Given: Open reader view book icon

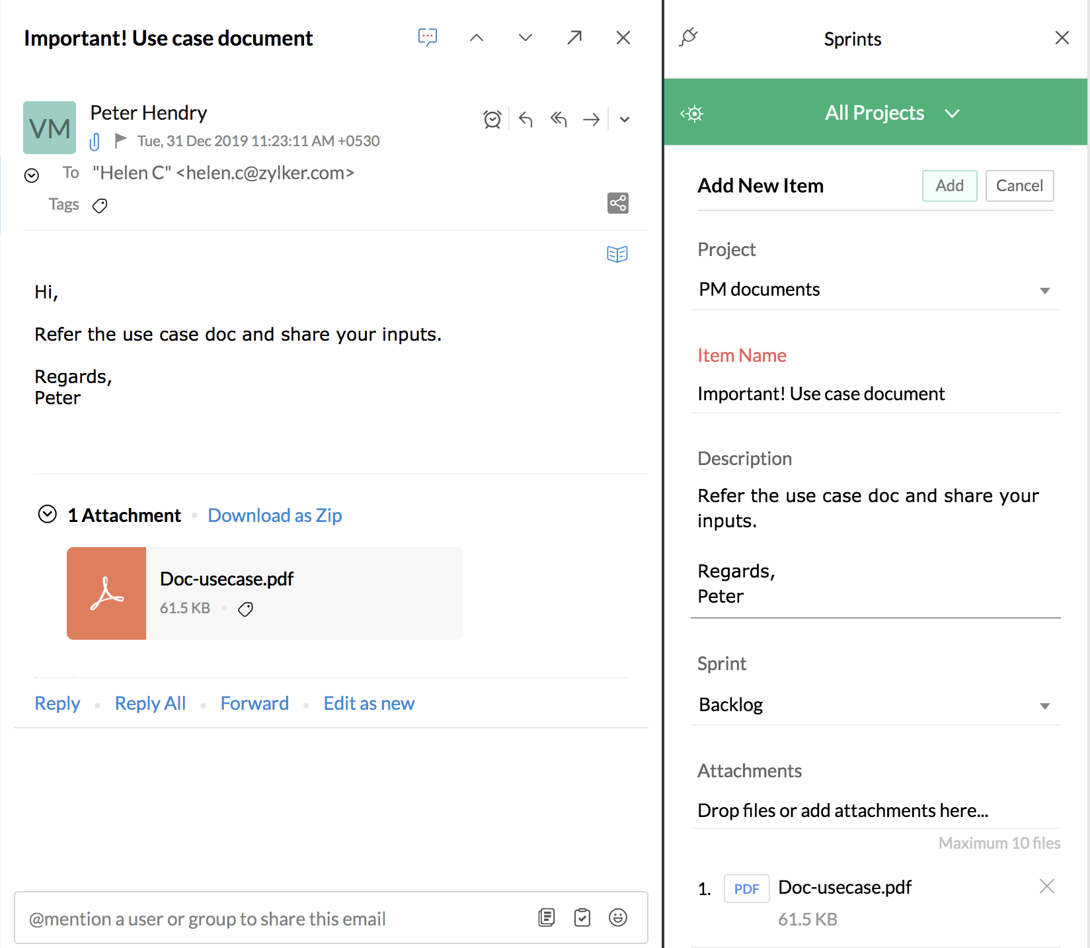Looking at the screenshot, I should click(617, 254).
